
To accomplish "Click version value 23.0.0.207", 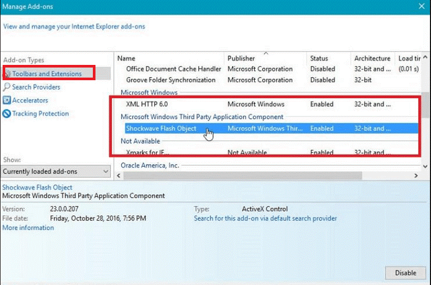I will tap(64, 209).
